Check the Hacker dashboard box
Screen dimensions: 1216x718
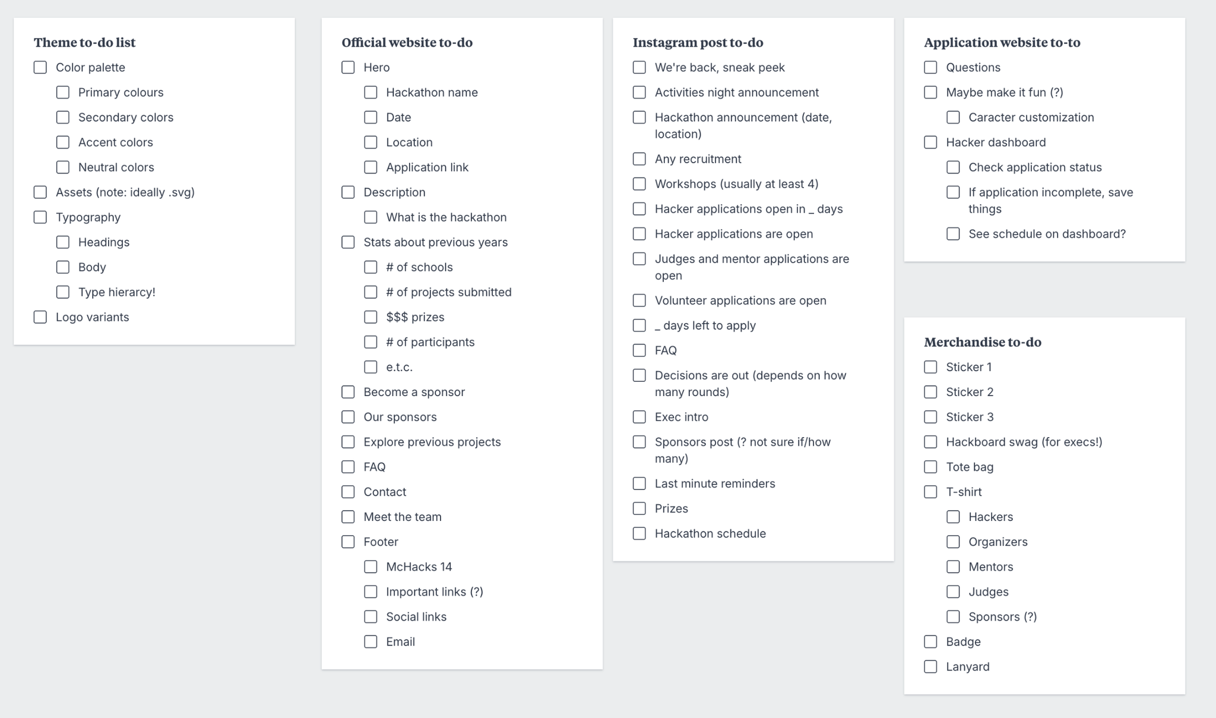click(930, 143)
